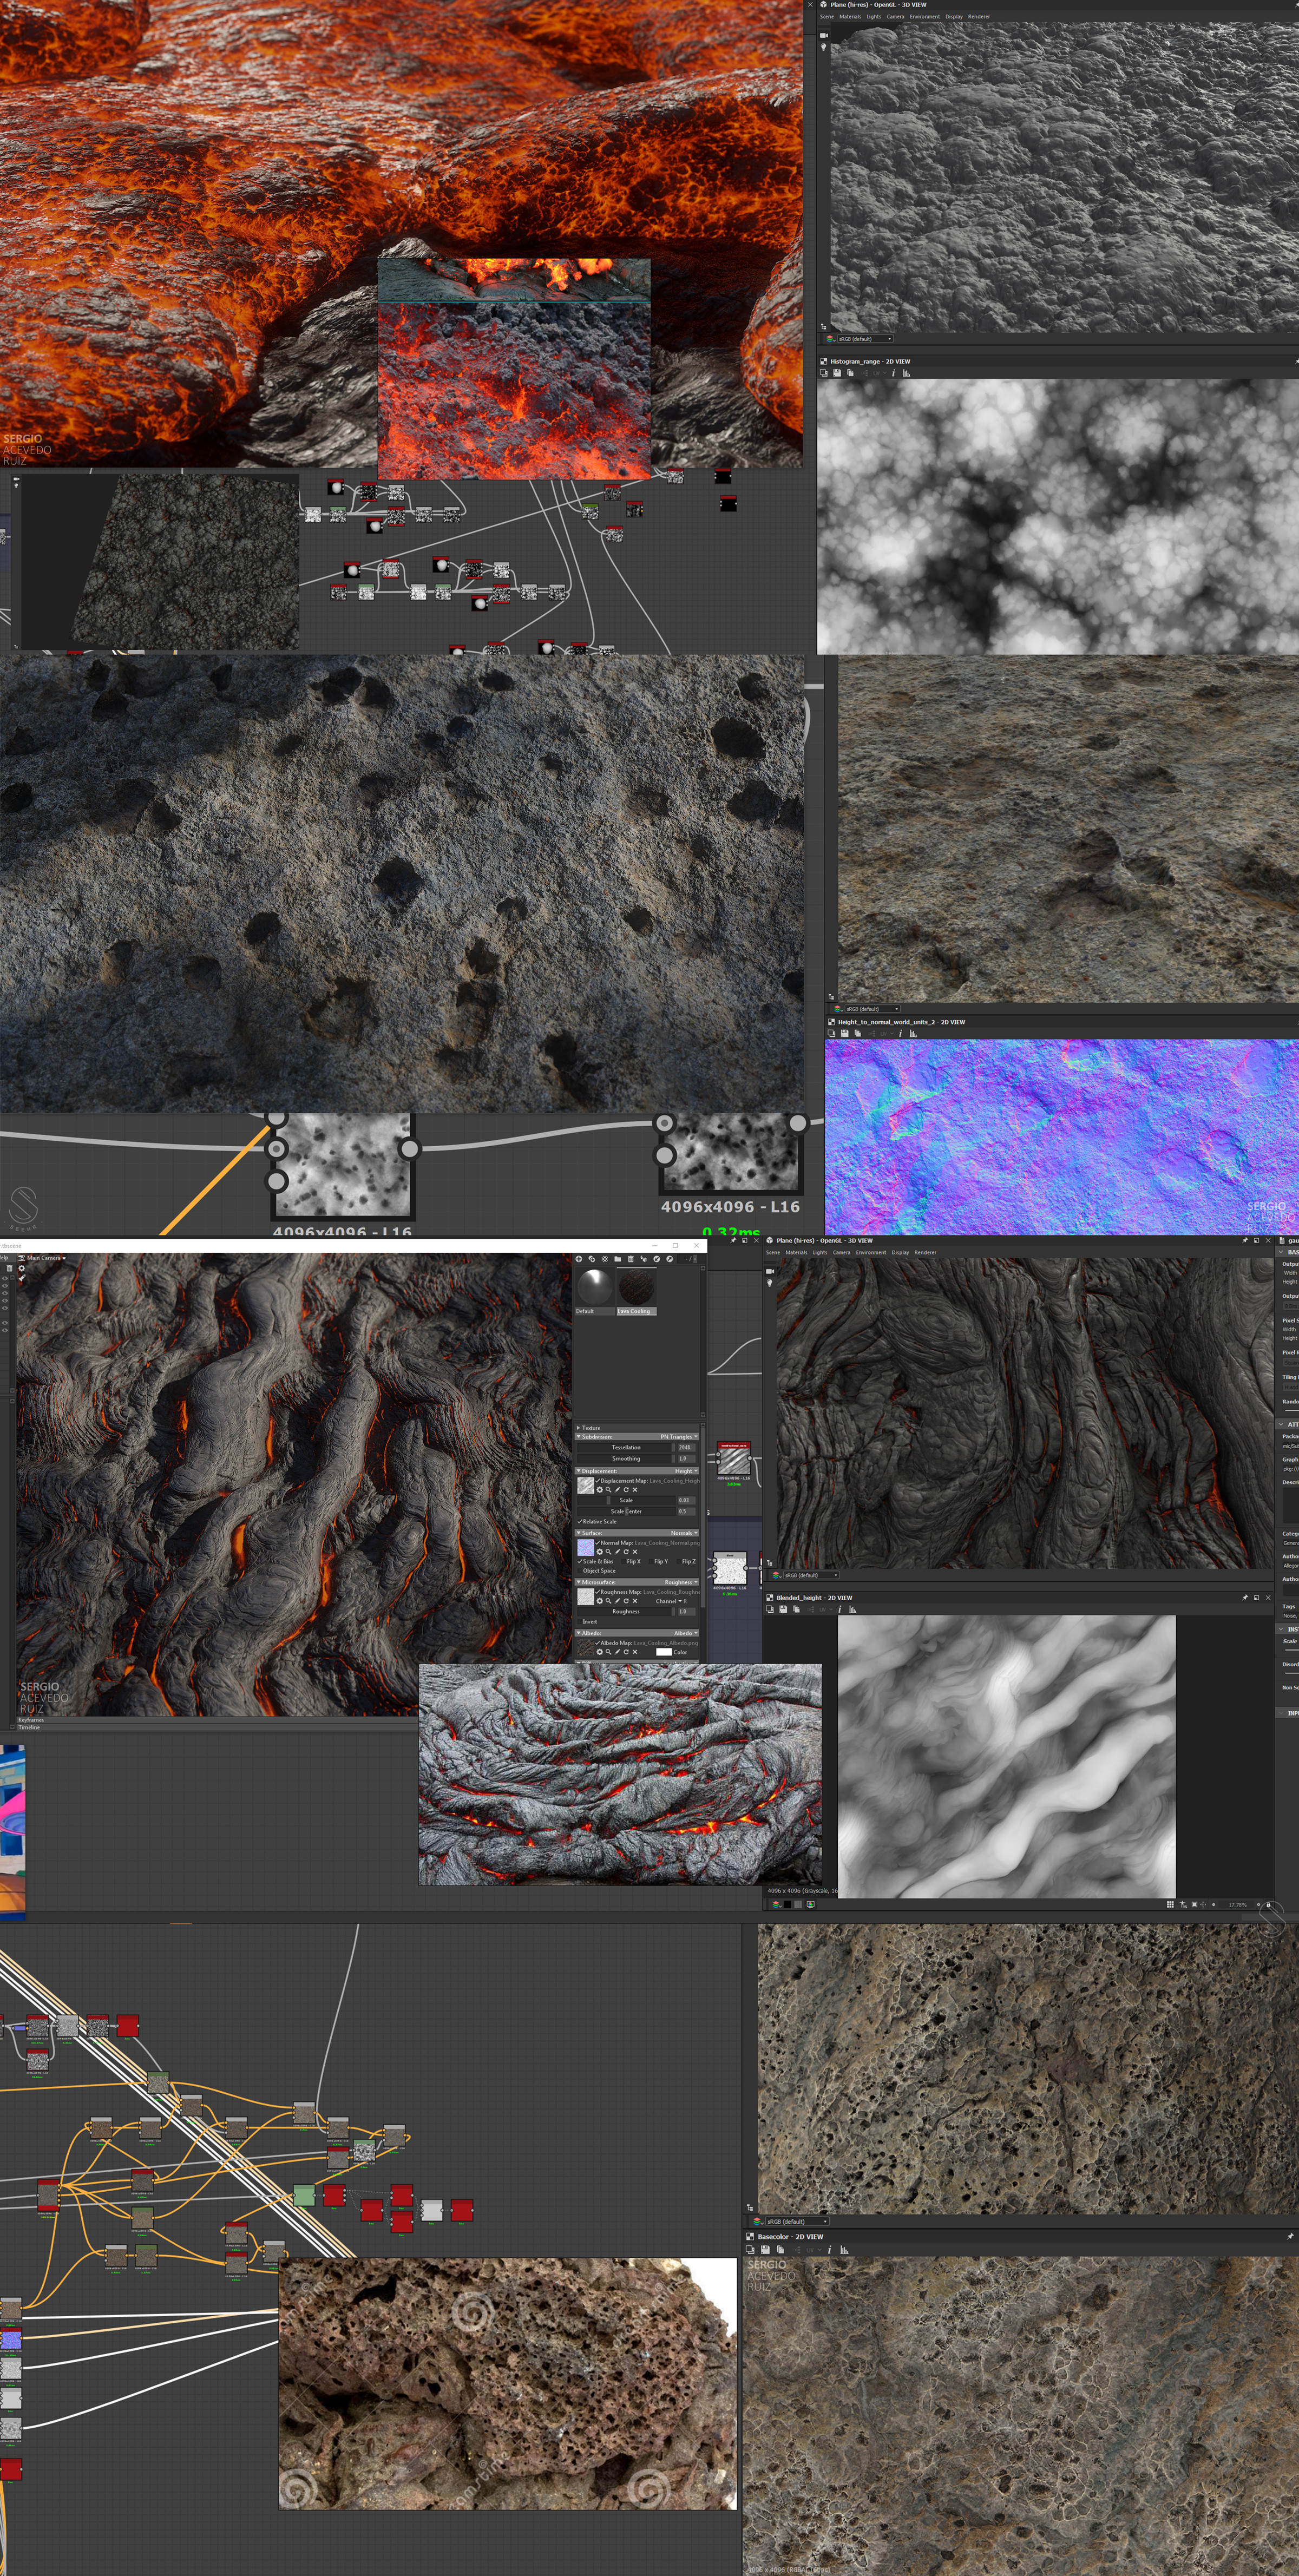Viewport: 1299px width, 2576px height.
Task: Click camera icon in 3D view above Histogram_range
Action: [825, 35]
